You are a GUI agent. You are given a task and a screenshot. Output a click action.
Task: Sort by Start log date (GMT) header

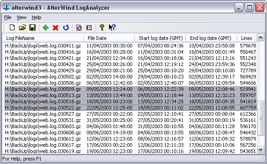160,38
